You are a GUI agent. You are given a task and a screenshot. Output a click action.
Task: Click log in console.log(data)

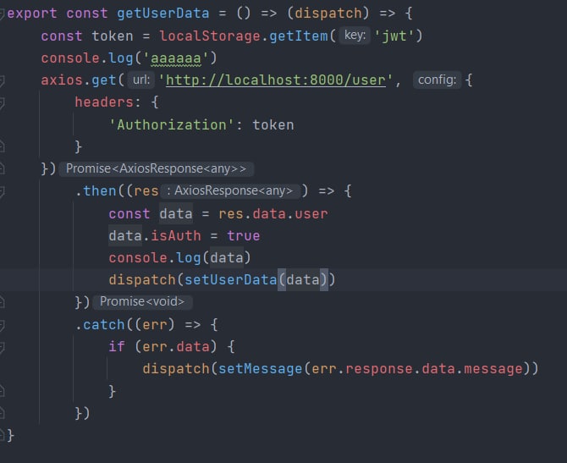[x=189, y=258]
